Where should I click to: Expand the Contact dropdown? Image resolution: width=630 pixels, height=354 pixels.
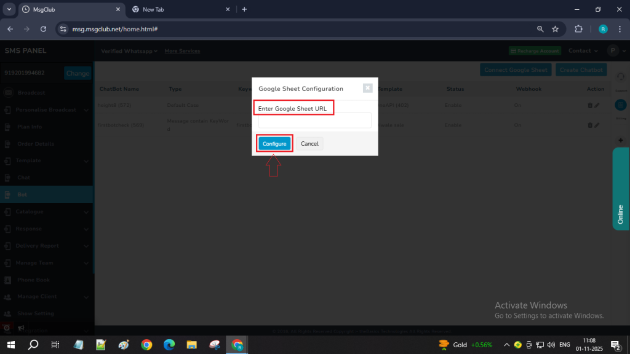583,51
